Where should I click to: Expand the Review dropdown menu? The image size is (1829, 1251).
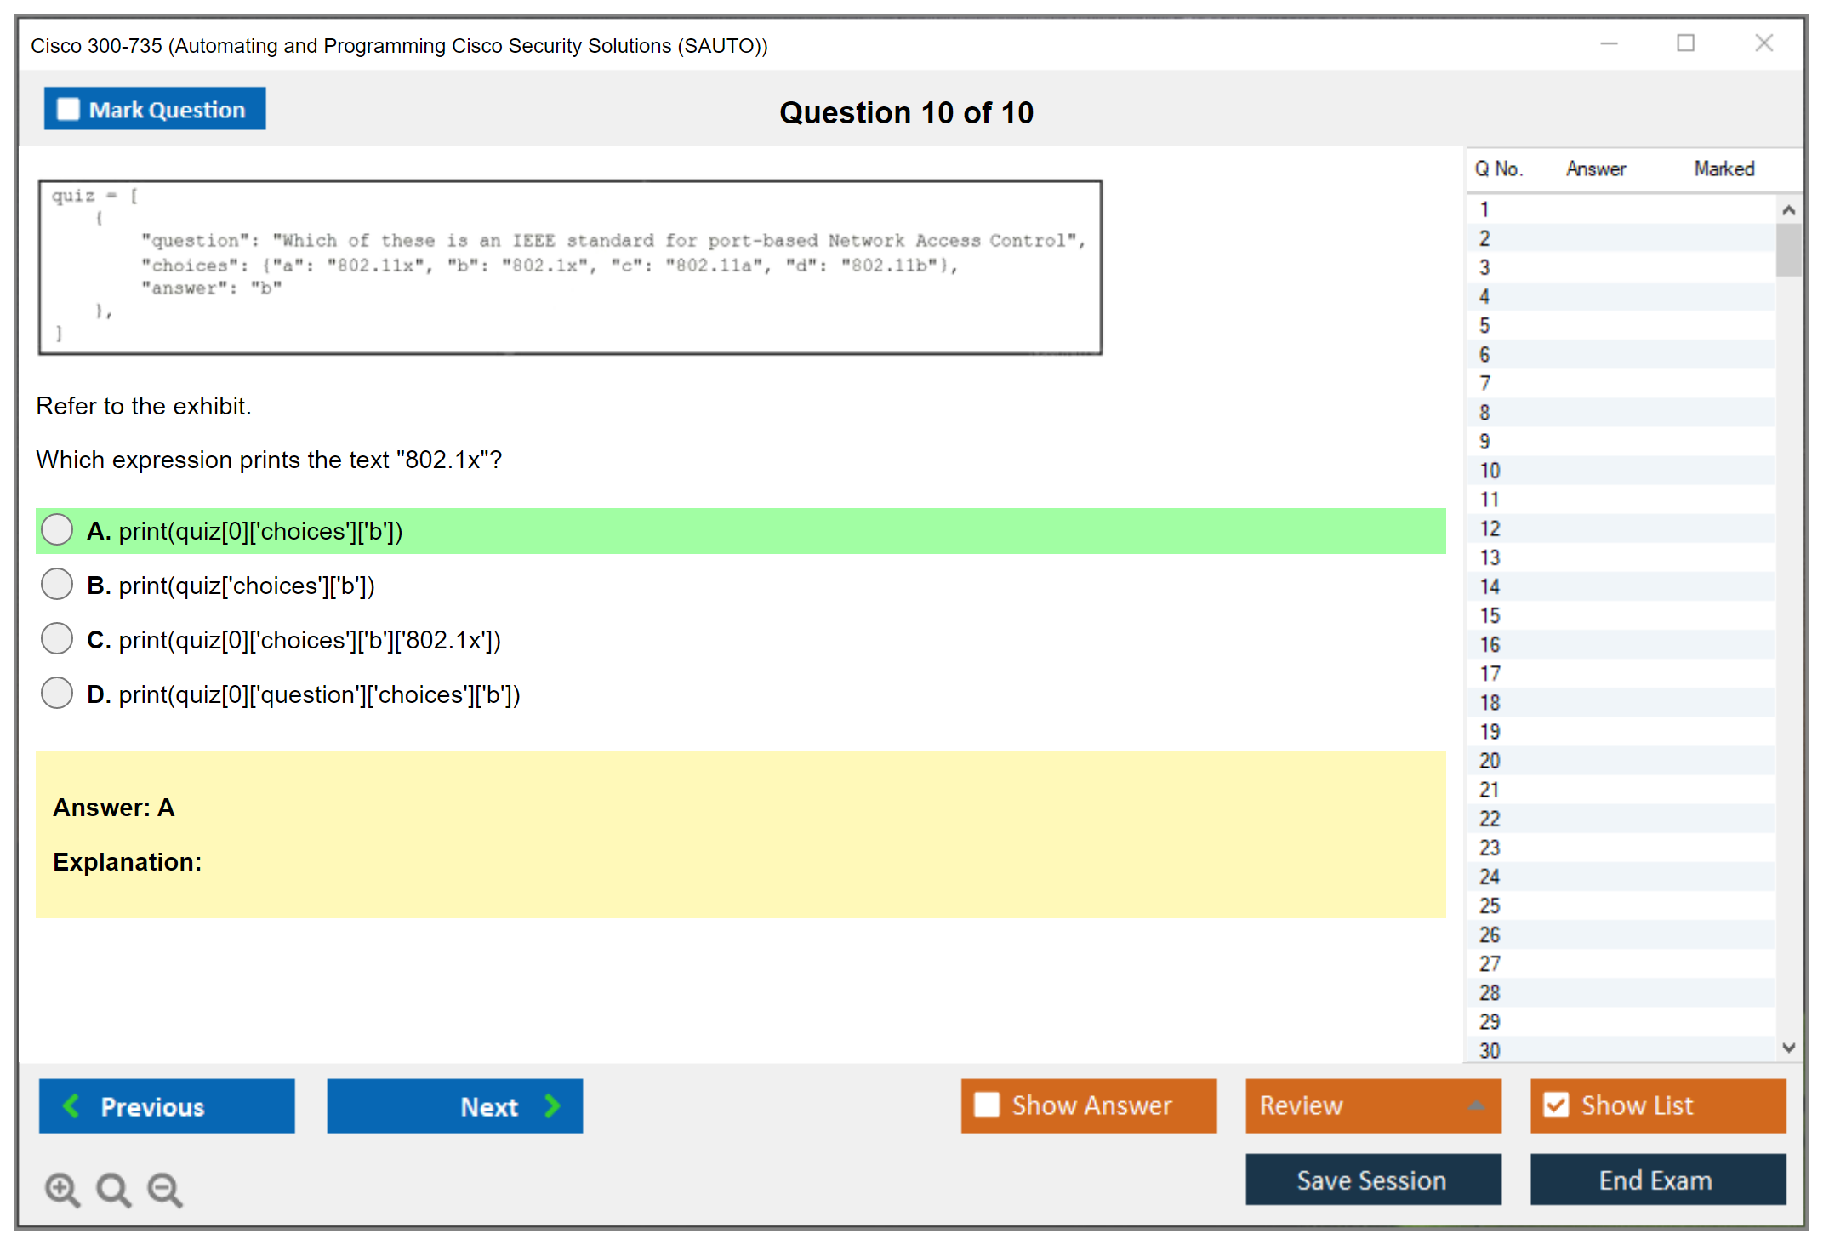pos(1476,1105)
